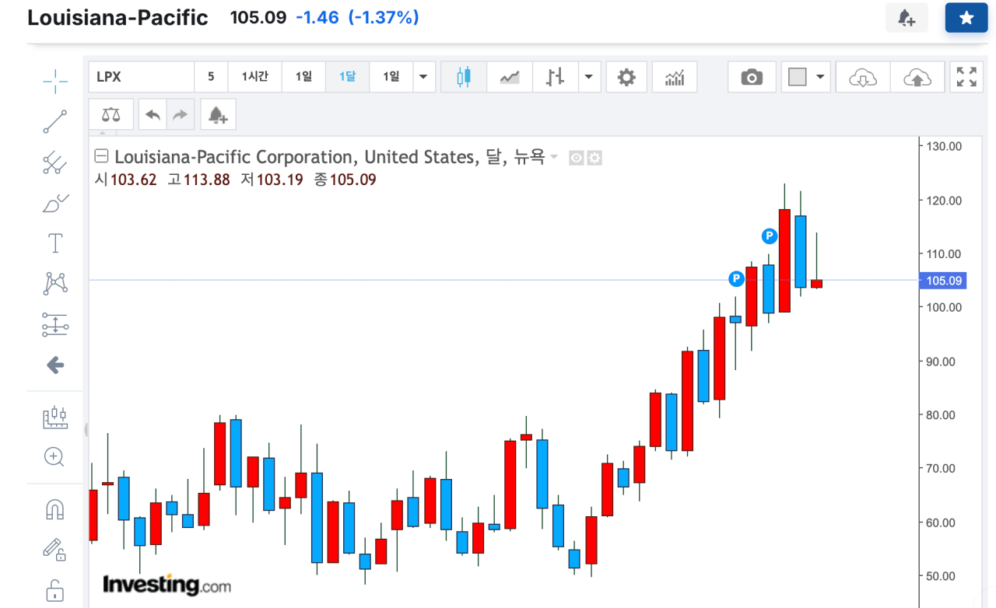Activate the zoom in magnifier tool
Screen dimensions: 996x608
[x=55, y=456]
